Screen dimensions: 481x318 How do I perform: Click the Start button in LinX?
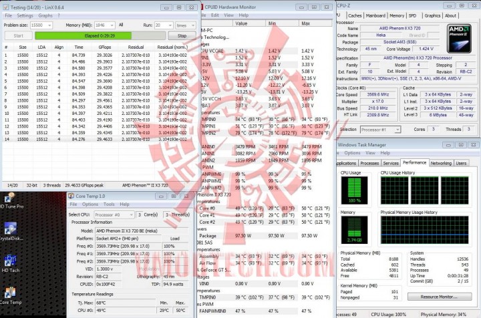pos(19,36)
